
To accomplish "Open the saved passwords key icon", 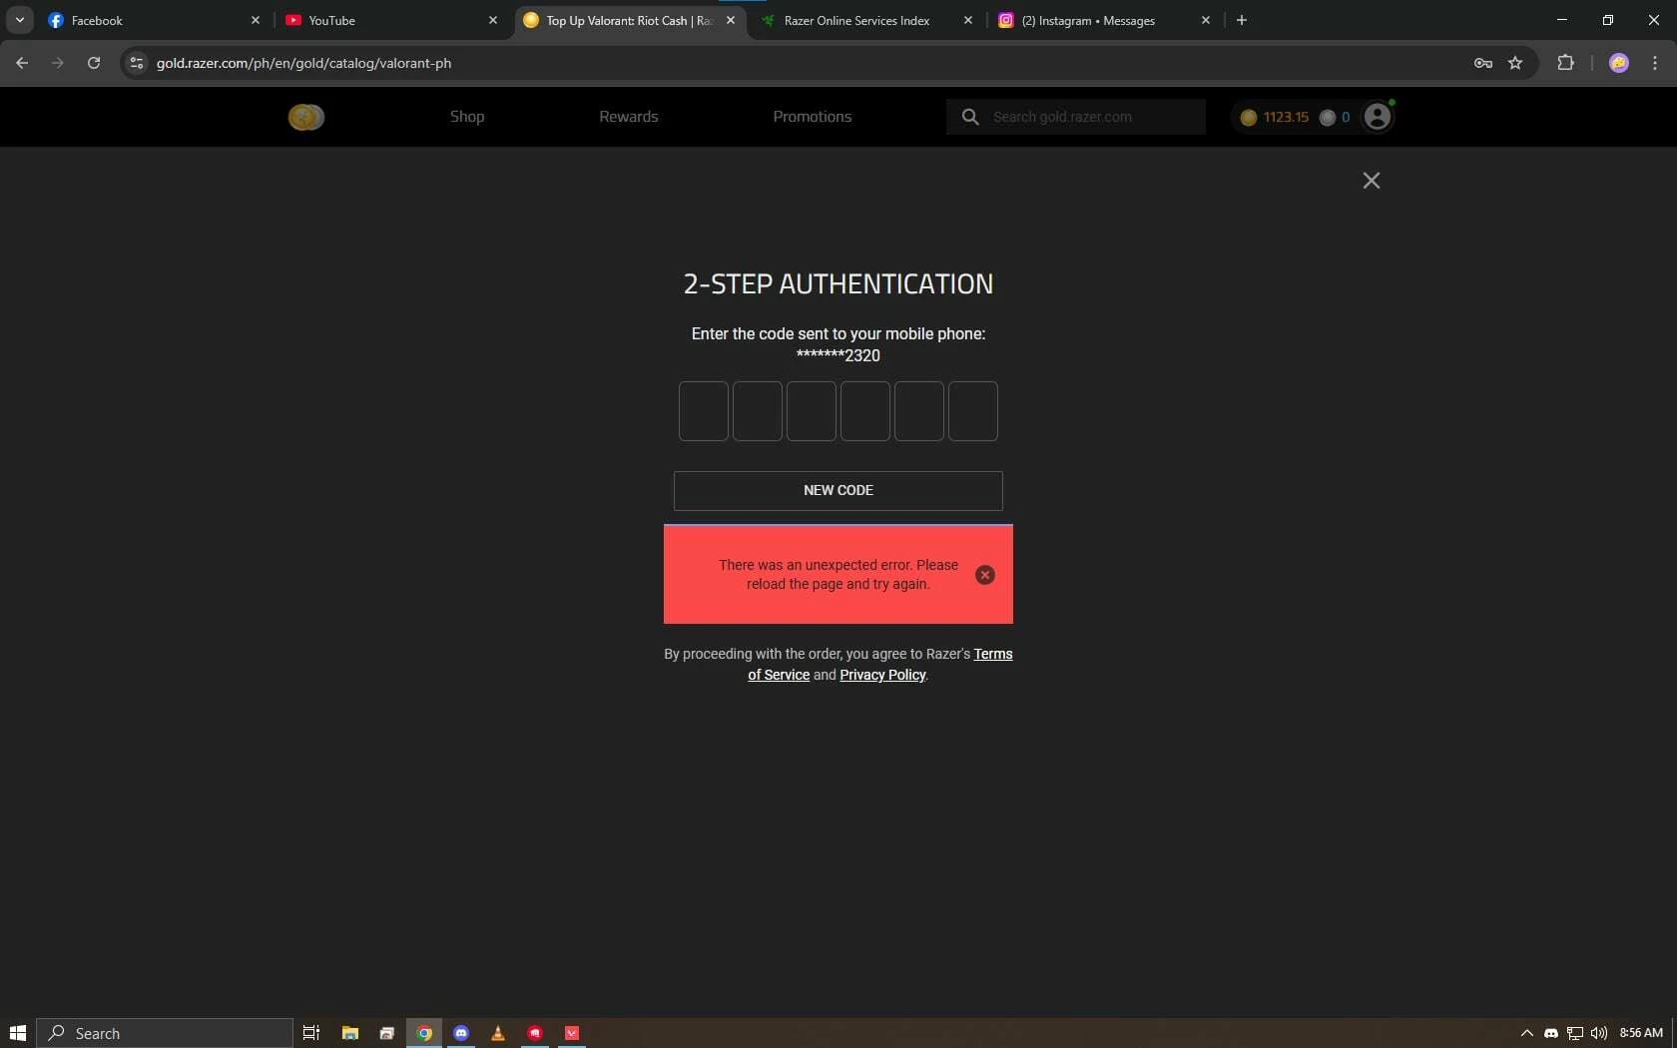I will pos(1482,63).
